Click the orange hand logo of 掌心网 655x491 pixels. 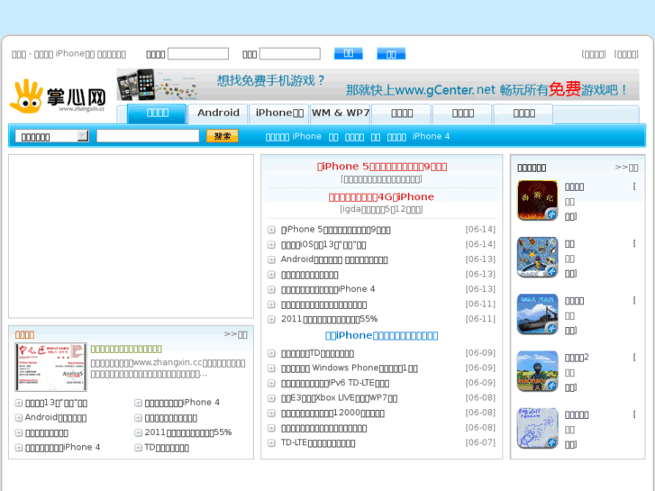pos(27,96)
